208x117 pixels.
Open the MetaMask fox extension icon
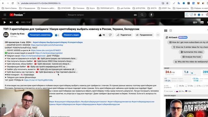point(198,3)
